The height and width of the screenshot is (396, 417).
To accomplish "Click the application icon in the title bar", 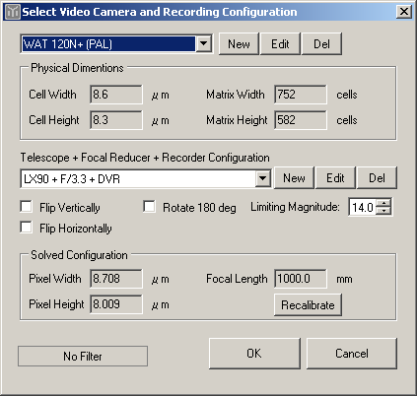I will pyautogui.click(x=13, y=12).
